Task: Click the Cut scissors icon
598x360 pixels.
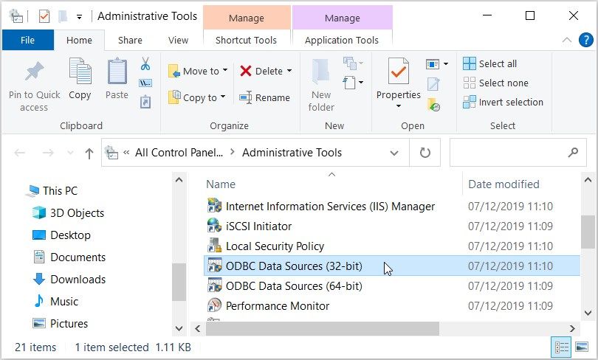Action: click(x=145, y=64)
